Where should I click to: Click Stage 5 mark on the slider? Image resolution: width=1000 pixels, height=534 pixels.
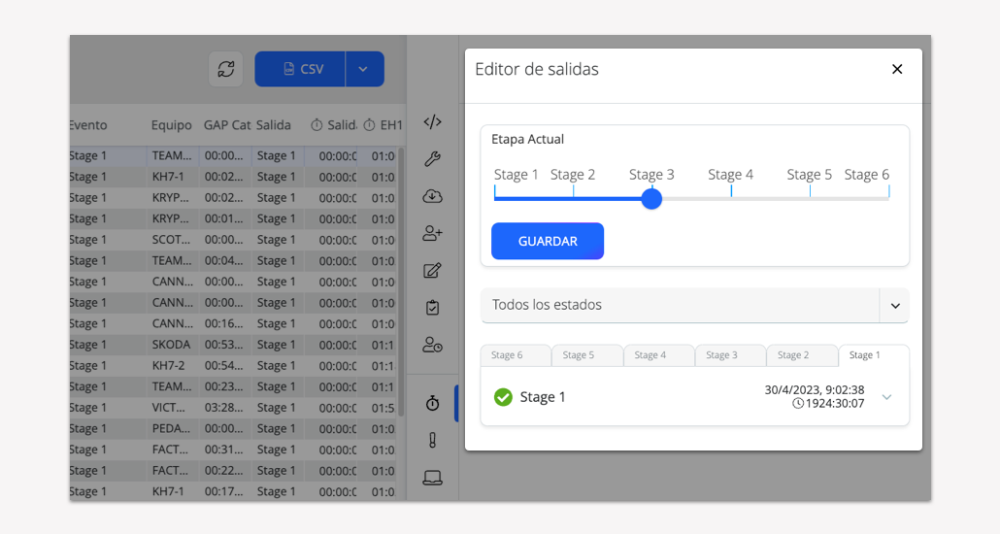pyautogui.click(x=810, y=191)
